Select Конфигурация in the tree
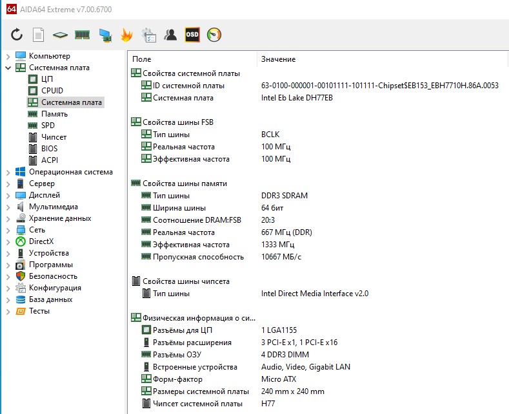 point(55,288)
